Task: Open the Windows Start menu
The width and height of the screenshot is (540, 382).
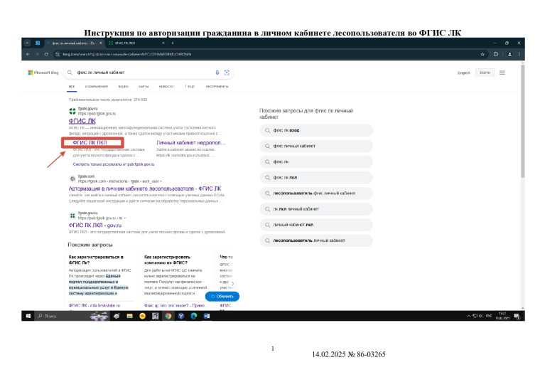Action: (28, 316)
